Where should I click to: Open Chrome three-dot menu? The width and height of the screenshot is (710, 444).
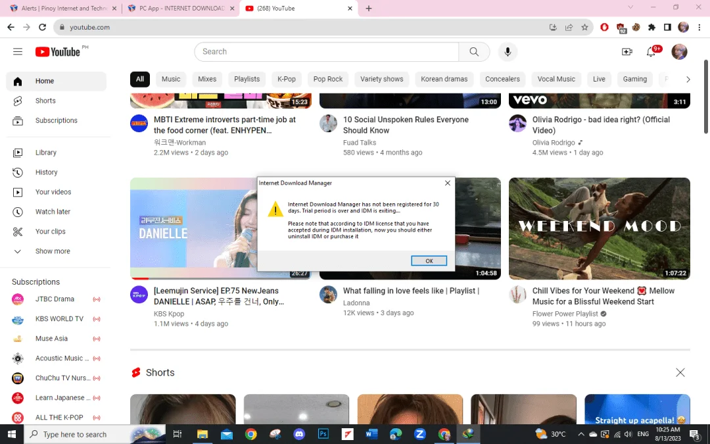[x=699, y=27]
